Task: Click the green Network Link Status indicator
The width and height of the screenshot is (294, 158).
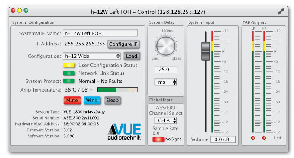Action: [x=69, y=73]
